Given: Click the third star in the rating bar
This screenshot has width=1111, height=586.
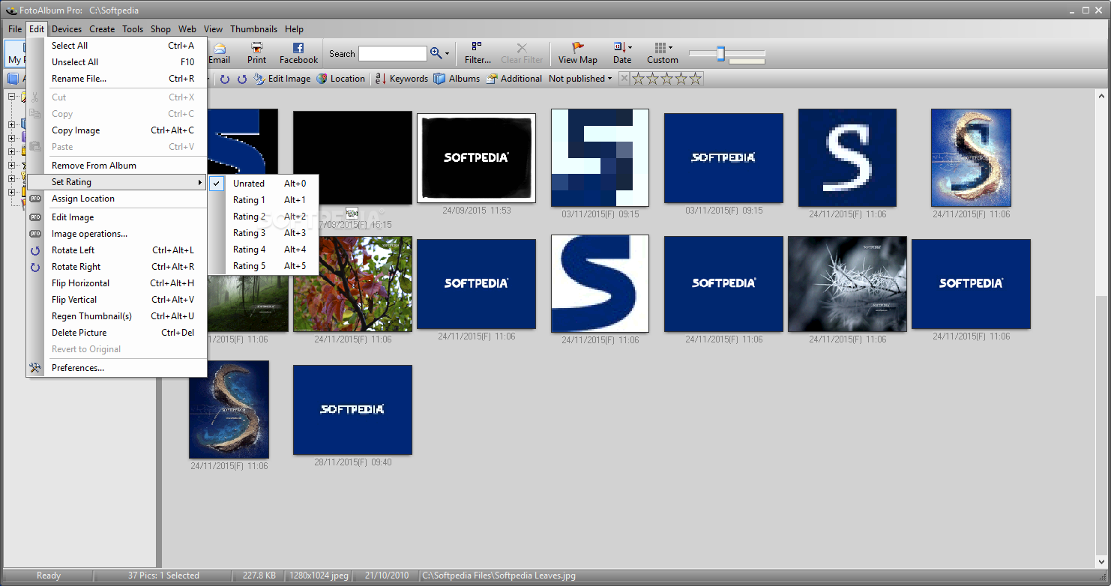Looking at the screenshot, I should [x=667, y=79].
